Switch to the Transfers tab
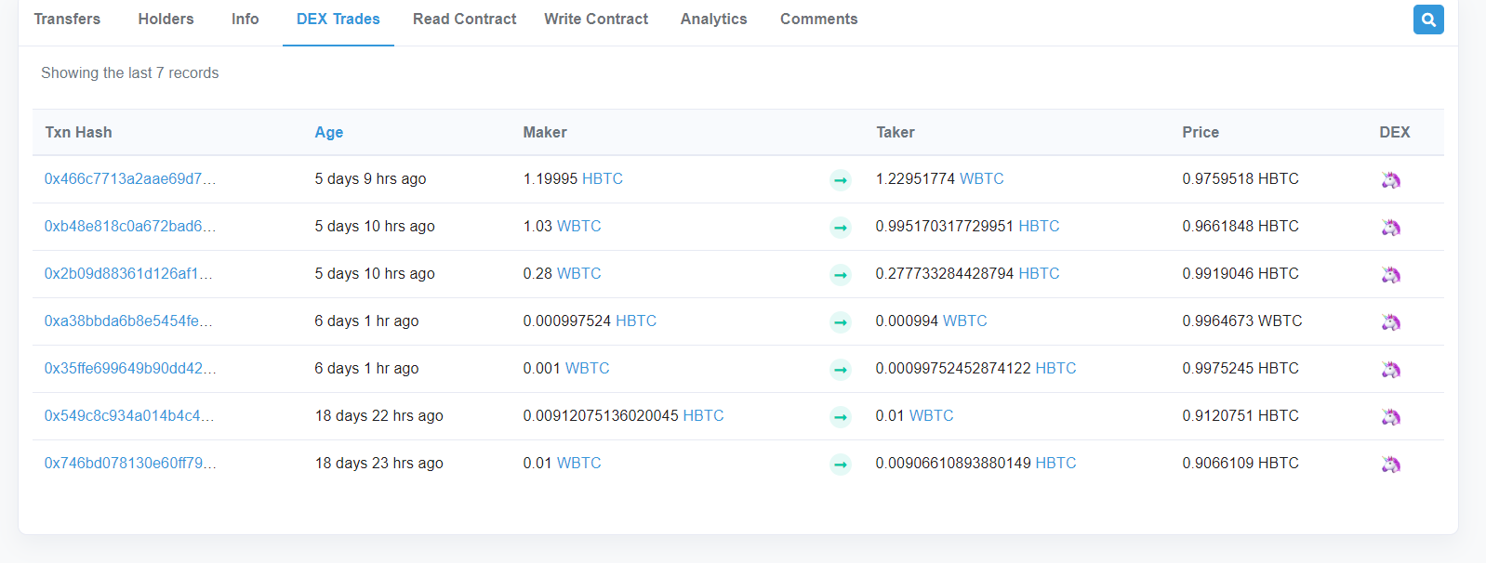This screenshot has height=563, width=1486. pyautogui.click(x=67, y=19)
